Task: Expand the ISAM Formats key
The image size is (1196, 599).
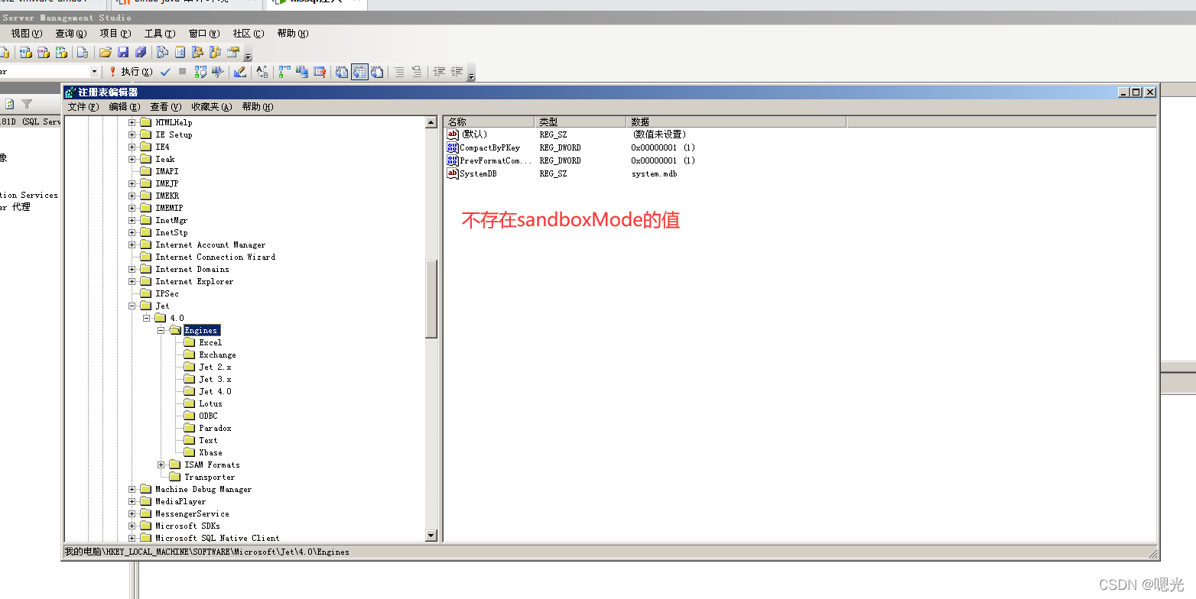Action: click(x=161, y=465)
